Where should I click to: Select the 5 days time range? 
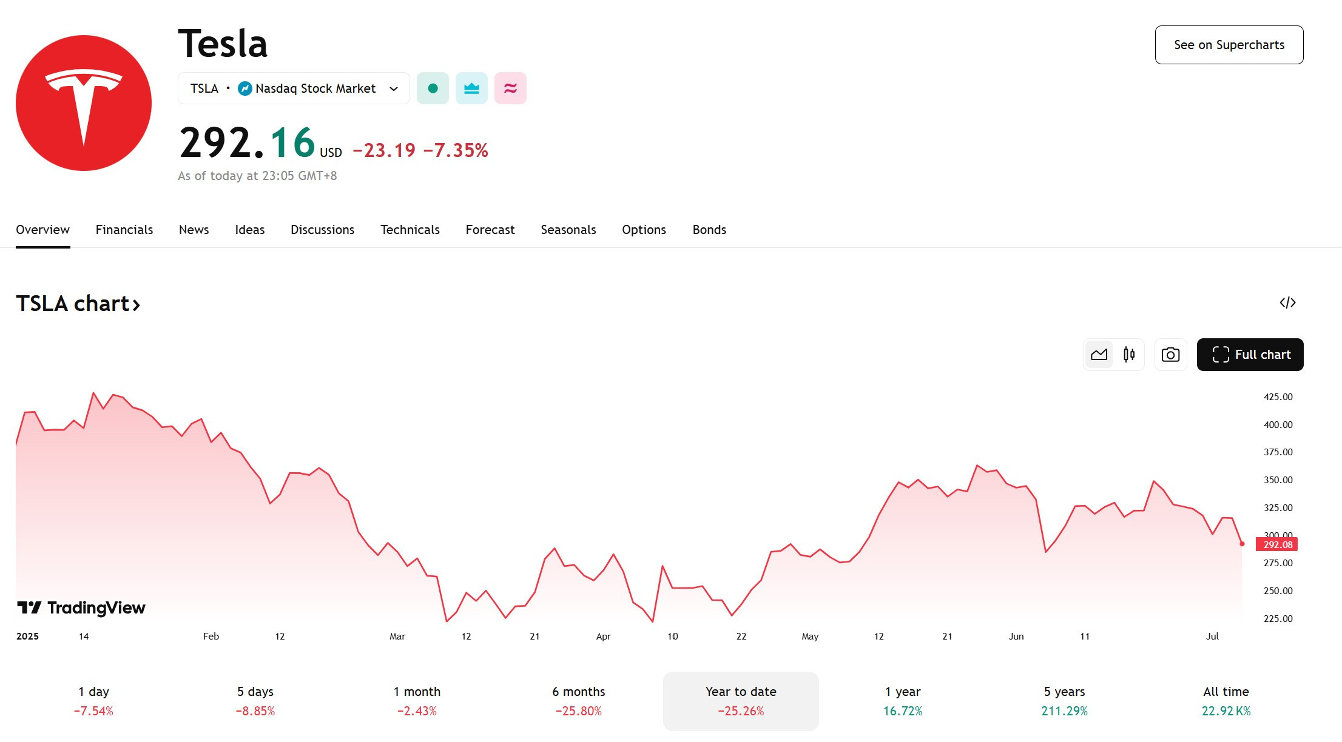tap(255, 701)
